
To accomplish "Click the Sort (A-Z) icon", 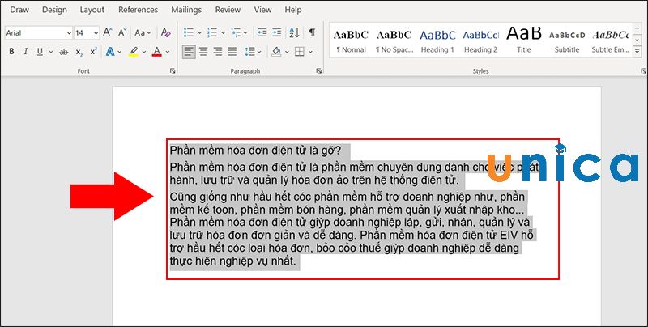I will (294, 33).
